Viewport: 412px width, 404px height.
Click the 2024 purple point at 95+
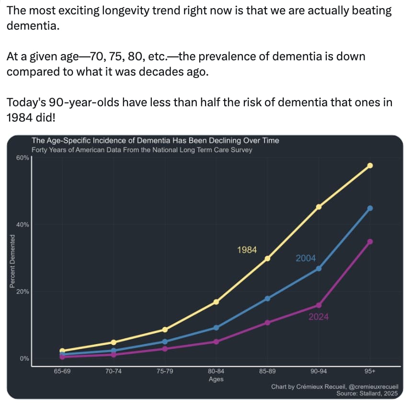pos(370,242)
